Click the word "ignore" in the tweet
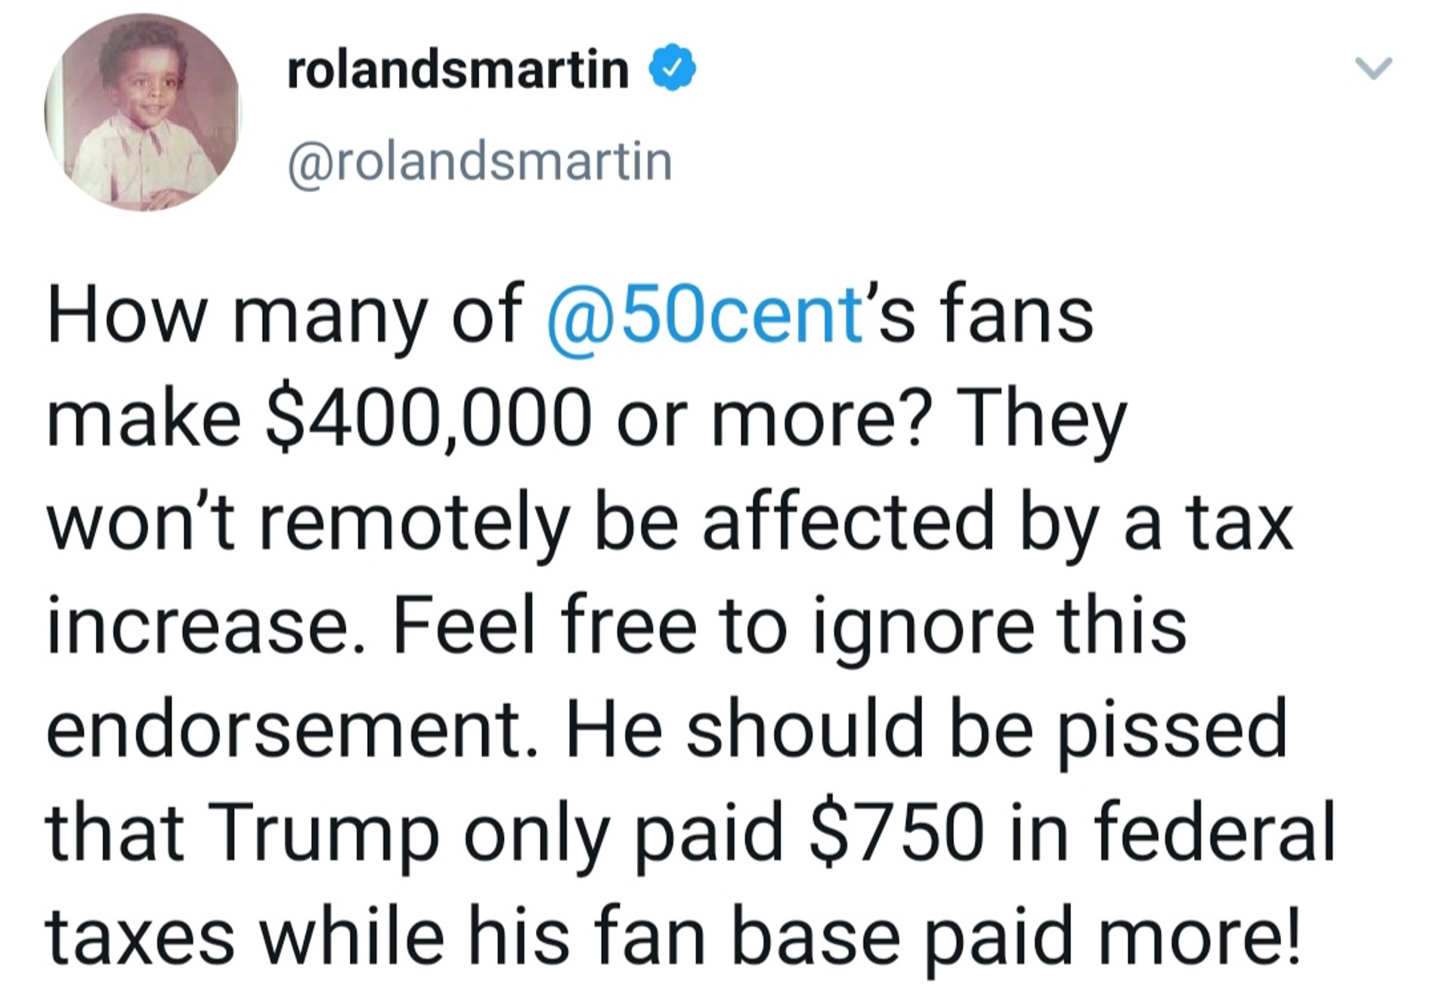Viewport: 1436px width, 984px height. pyautogui.click(x=923, y=627)
